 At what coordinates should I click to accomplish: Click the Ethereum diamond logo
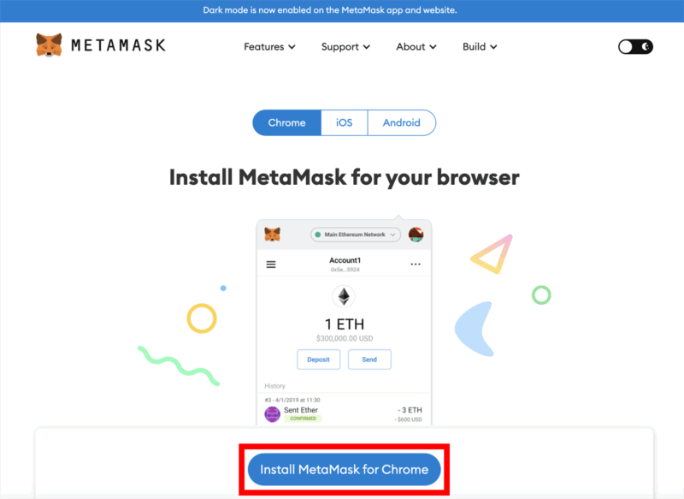click(x=344, y=296)
